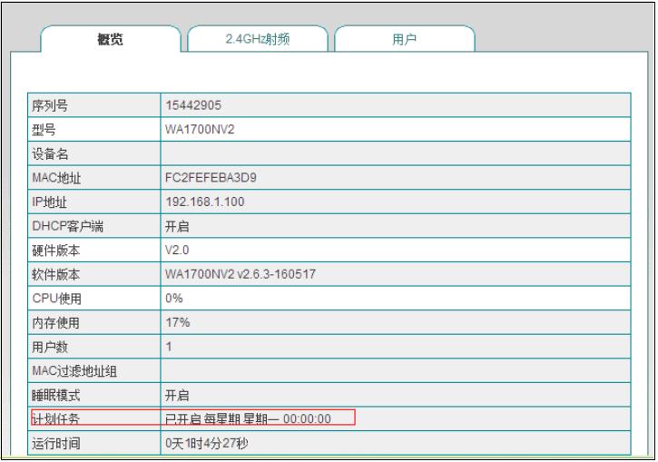658x462 pixels.
Task: Select the 设备名 label cell
Action: click(x=94, y=153)
